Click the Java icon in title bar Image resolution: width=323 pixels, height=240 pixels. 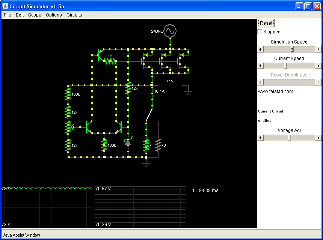(5, 6)
